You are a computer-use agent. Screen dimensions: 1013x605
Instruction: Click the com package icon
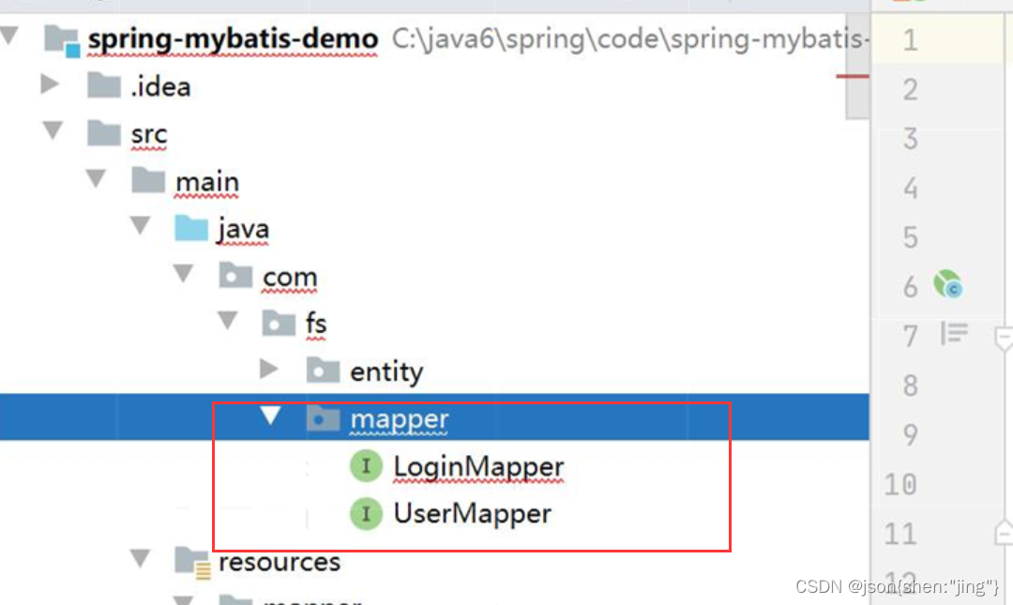pos(235,275)
